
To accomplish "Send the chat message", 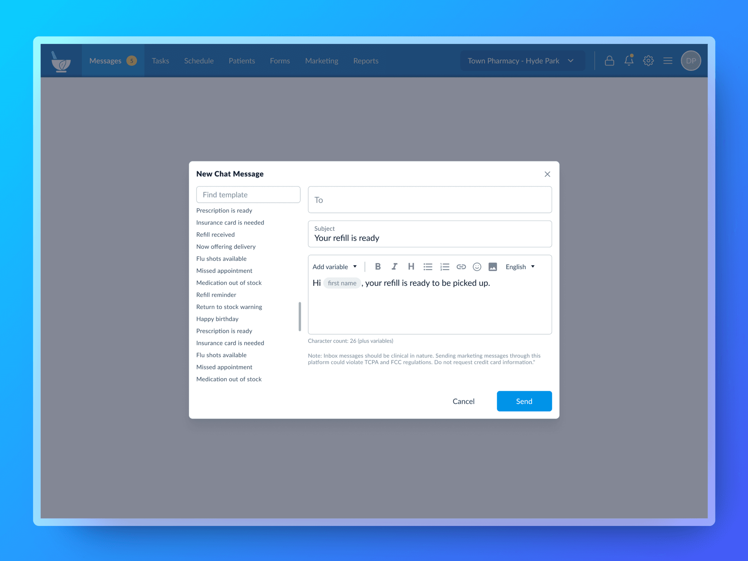I will 524,401.
